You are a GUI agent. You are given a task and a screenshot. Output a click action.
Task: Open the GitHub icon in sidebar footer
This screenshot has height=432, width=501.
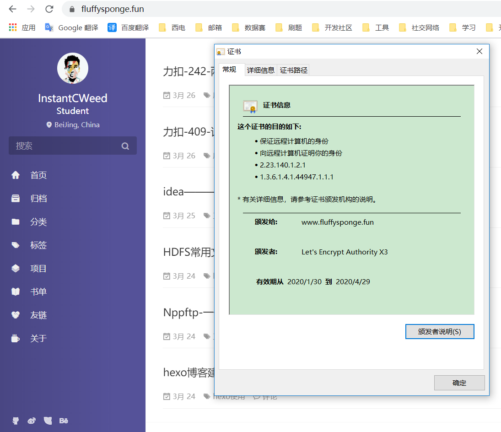click(x=16, y=421)
